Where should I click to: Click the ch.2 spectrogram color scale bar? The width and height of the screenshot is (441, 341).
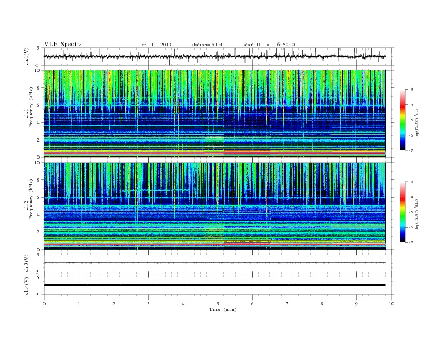pyautogui.click(x=403, y=212)
